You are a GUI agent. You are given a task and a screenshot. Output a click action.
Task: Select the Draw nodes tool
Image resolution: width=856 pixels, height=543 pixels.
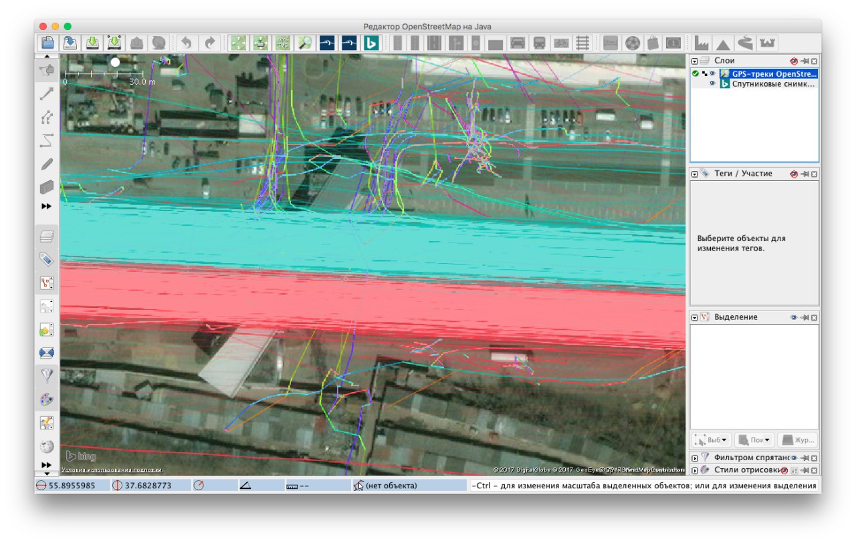pyautogui.click(x=47, y=94)
